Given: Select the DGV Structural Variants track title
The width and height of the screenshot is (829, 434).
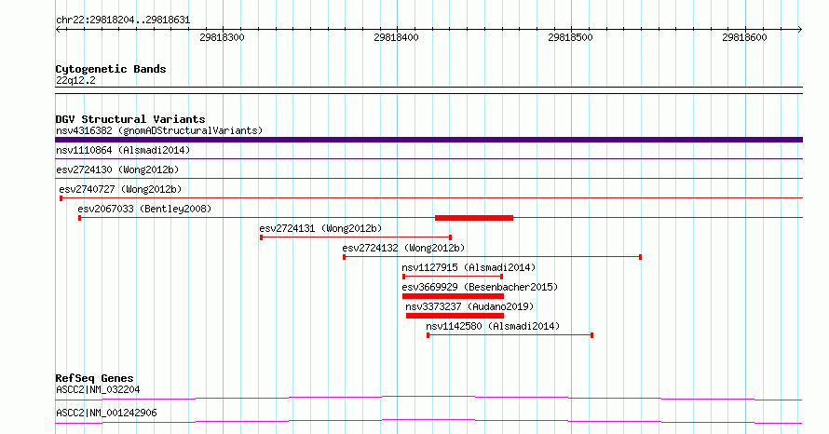Looking at the screenshot, I should click(x=130, y=119).
